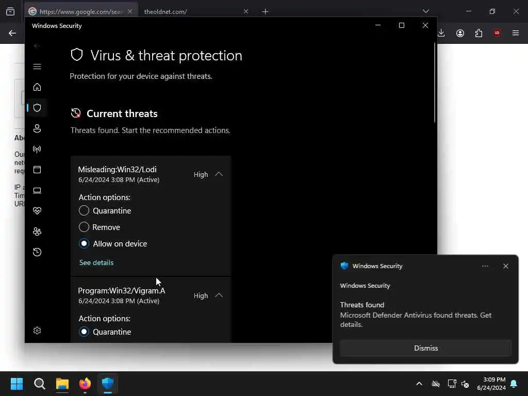The height and width of the screenshot is (396, 528).
Task: Click the network tray icon
Action: (x=452, y=384)
